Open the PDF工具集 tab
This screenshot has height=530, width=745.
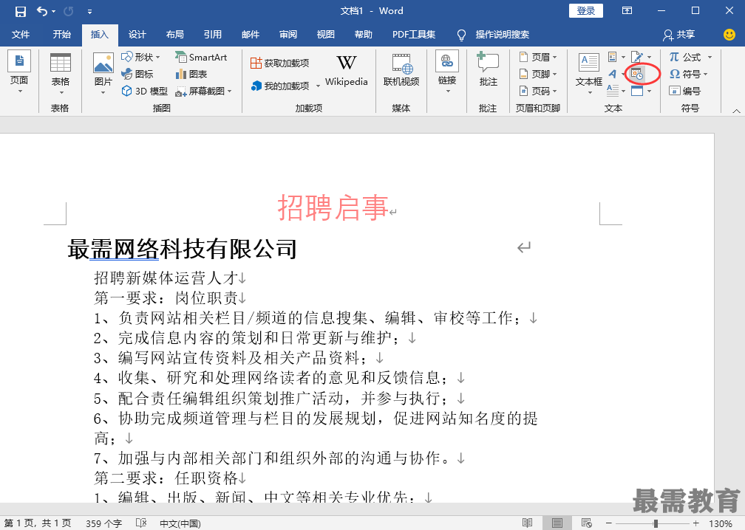point(414,34)
